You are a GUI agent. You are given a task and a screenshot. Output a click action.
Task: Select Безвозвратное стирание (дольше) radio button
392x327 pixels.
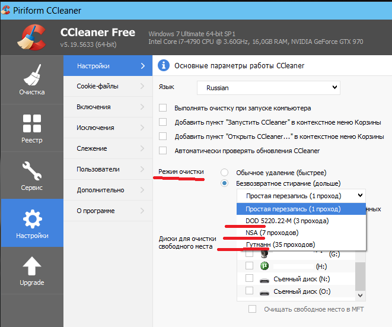(x=224, y=183)
